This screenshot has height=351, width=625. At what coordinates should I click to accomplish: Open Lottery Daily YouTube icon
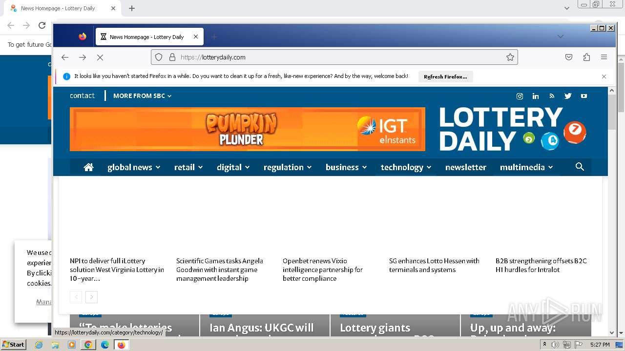coord(584,96)
